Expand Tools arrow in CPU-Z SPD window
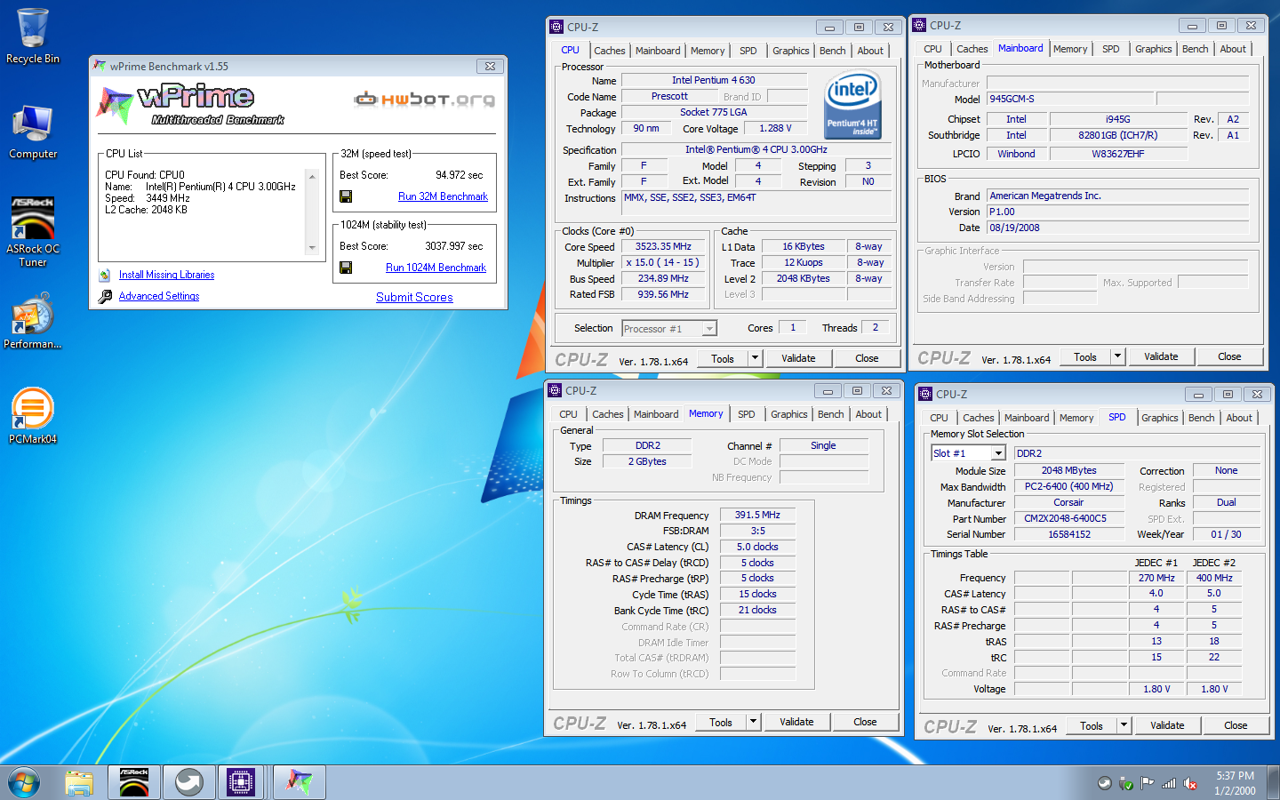Image resolution: width=1280 pixels, height=800 pixels. [x=1124, y=725]
